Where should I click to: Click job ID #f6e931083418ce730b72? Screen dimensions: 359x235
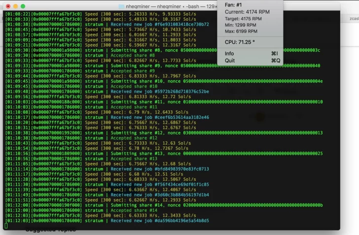182,25
